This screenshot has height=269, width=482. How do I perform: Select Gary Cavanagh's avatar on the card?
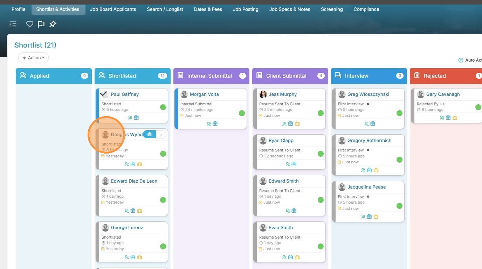pos(421,94)
